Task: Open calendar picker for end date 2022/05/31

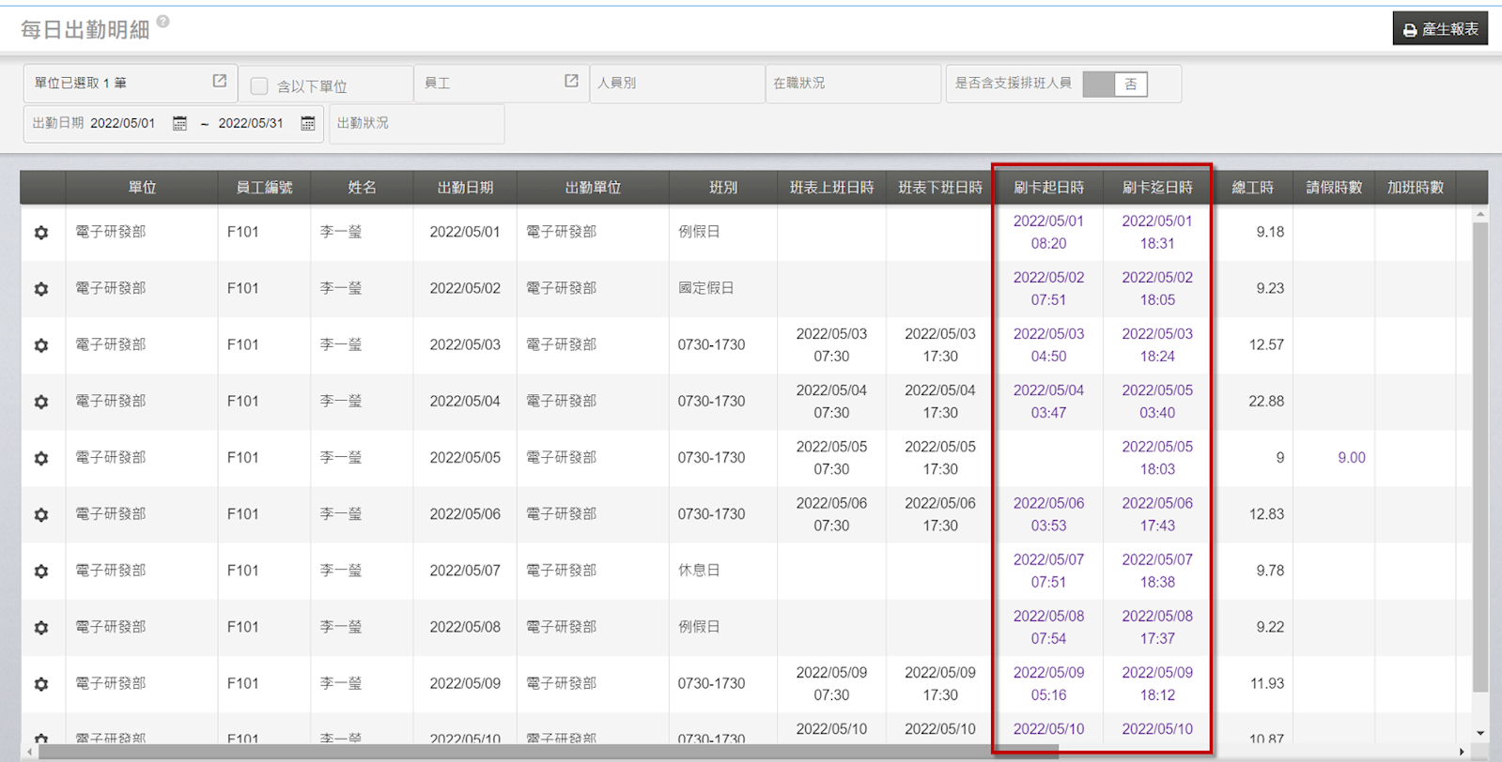Action: click(307, 124)
